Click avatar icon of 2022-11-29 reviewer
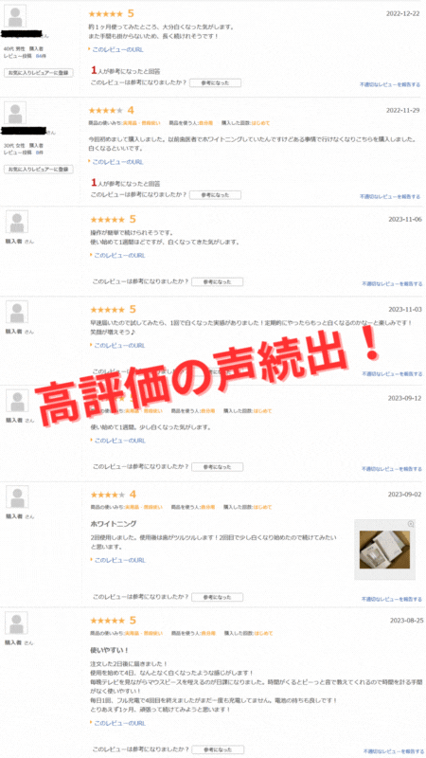 tap(15, 113)
